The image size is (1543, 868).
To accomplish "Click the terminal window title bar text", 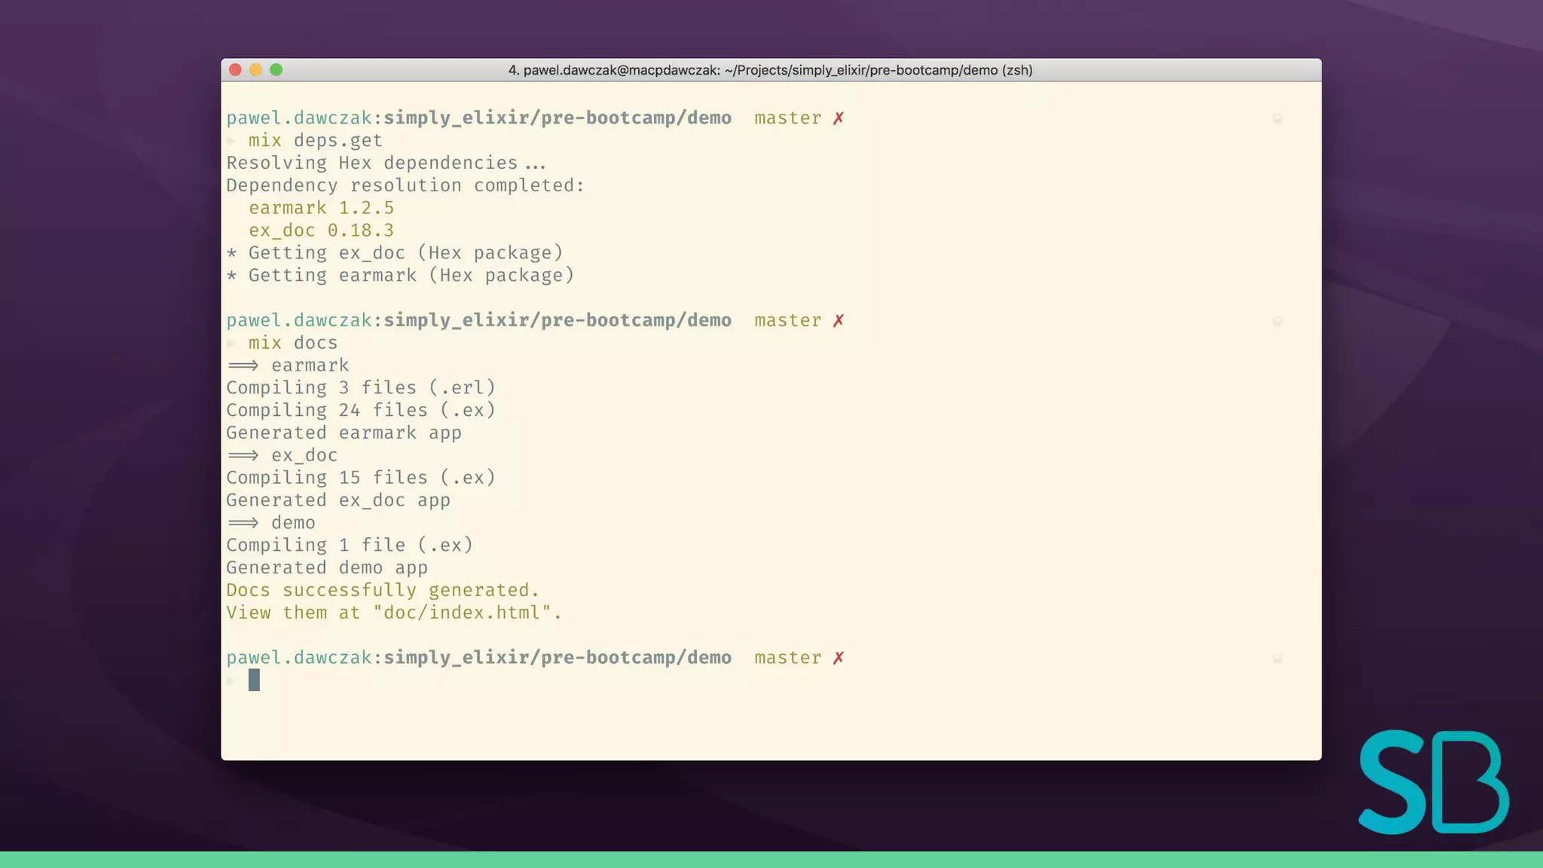I will (770, 70).
